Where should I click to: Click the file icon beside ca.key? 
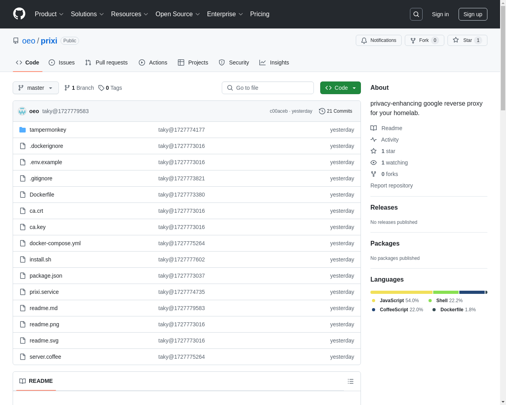click(23, 227)
